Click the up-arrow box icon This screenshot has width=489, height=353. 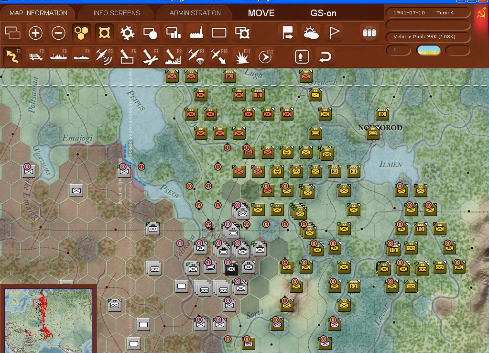(302, 56)
